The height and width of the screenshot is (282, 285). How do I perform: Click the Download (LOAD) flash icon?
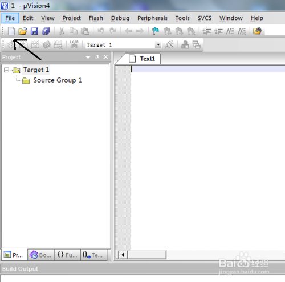point(74,44)
